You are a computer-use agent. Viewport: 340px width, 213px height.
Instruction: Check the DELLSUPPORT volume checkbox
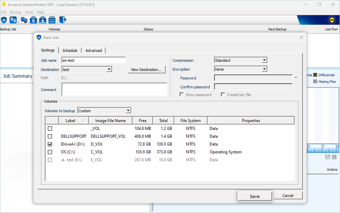pyautogui.click(x=50, y=136)
